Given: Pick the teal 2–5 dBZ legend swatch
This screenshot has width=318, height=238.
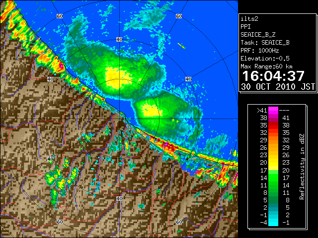Looking at the screenshot, I should pos(273,208).
